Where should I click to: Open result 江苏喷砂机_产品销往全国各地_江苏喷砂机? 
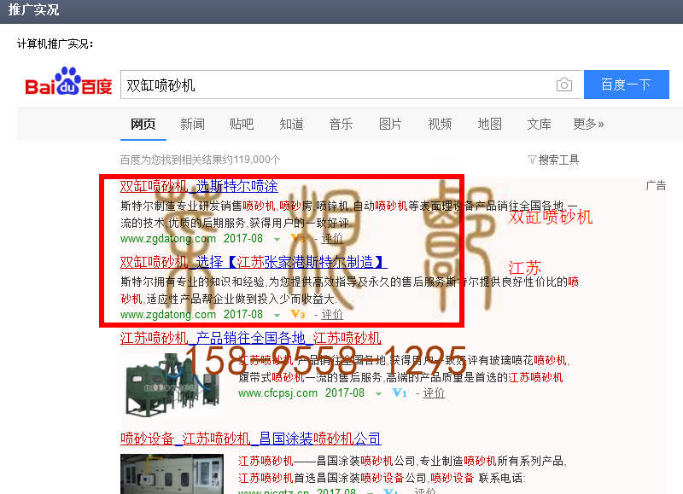250,338
